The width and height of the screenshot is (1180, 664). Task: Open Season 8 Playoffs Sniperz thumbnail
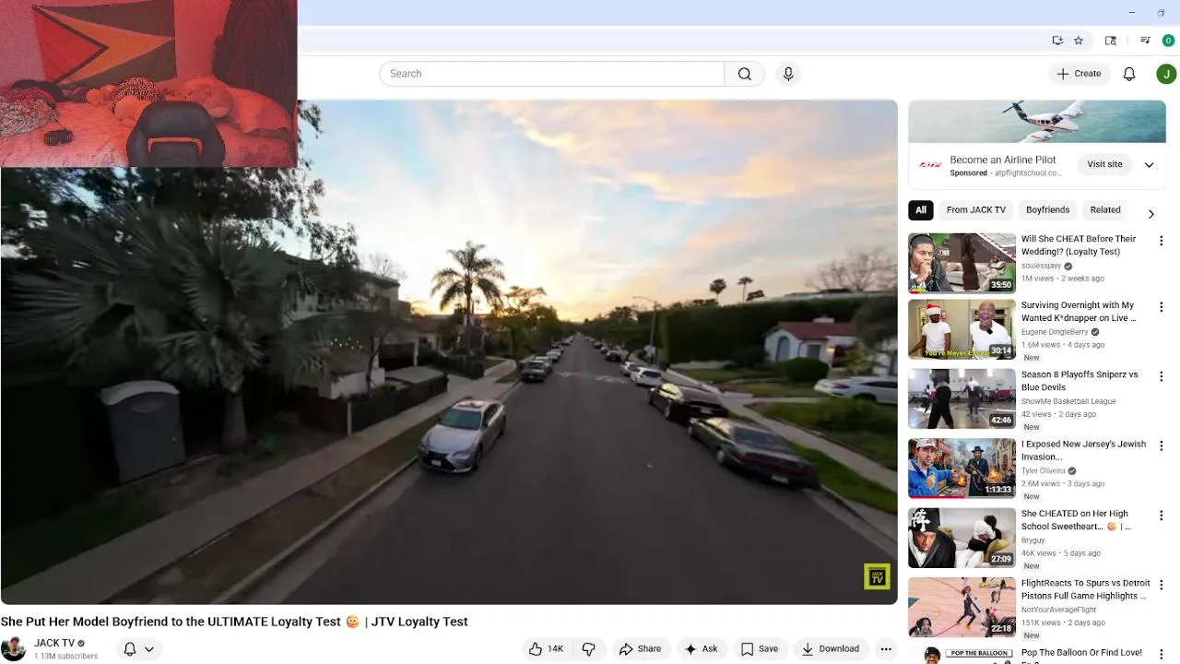click(x=962, y=398)
